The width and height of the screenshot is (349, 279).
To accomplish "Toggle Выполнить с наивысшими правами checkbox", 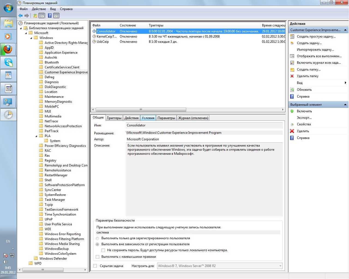I will coord(97,257).
